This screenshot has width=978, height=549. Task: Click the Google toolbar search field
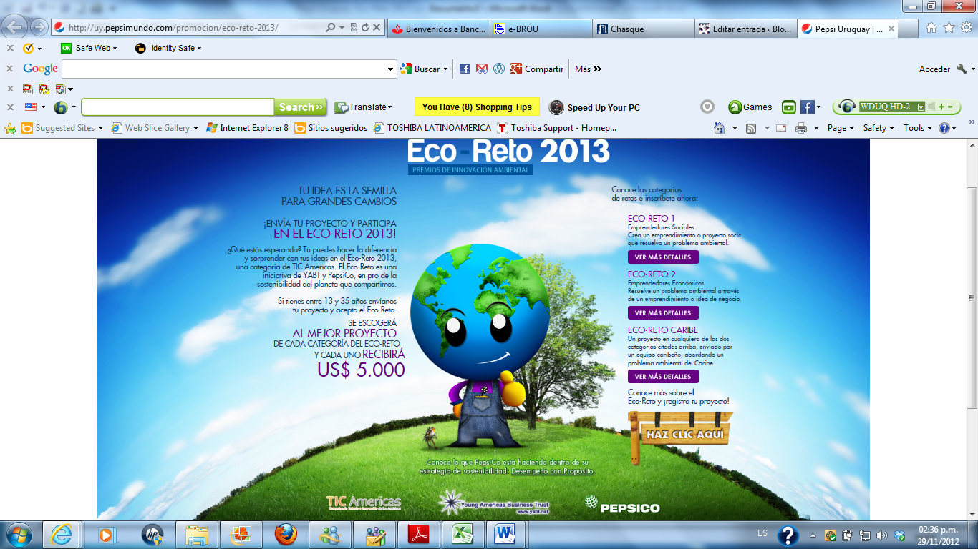click(x=224, y=69)
